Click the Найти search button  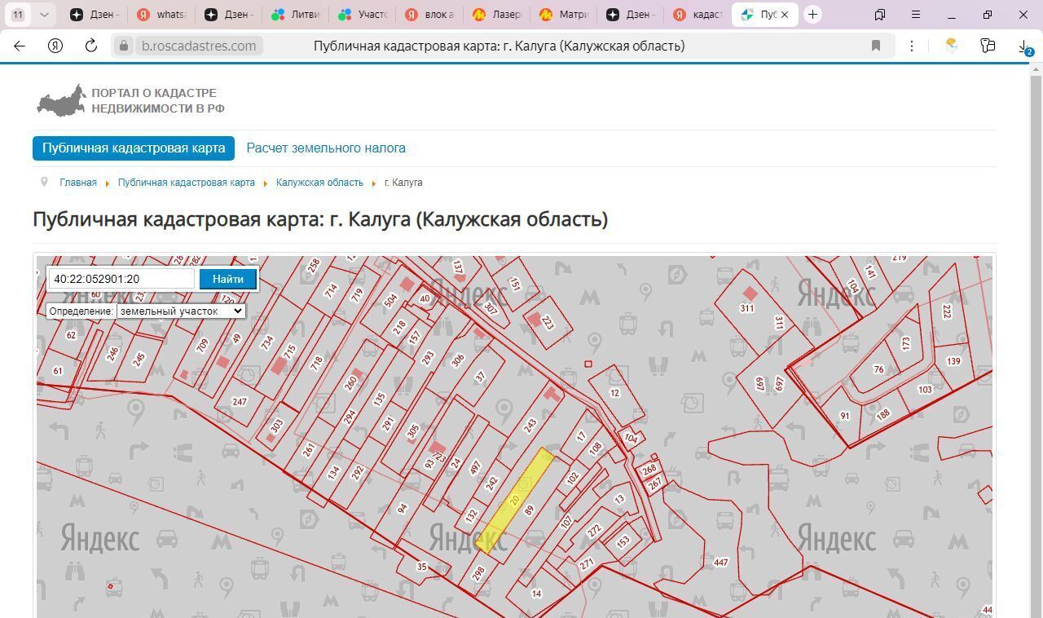pyautogui.click(x=228, y=279)
